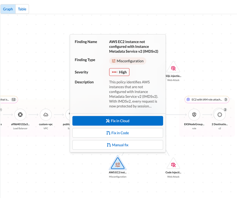This screenshot has height=198, width=237.
Task: Click the 2 Destinatio... label
Action: [x=220, y=124]
